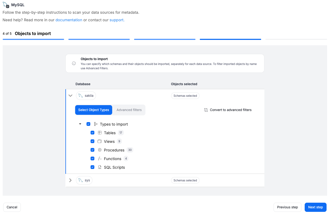This screenshot has width=329, height=214.
Task: Click the info icon beside Objects to import
Action: (74, 63)
